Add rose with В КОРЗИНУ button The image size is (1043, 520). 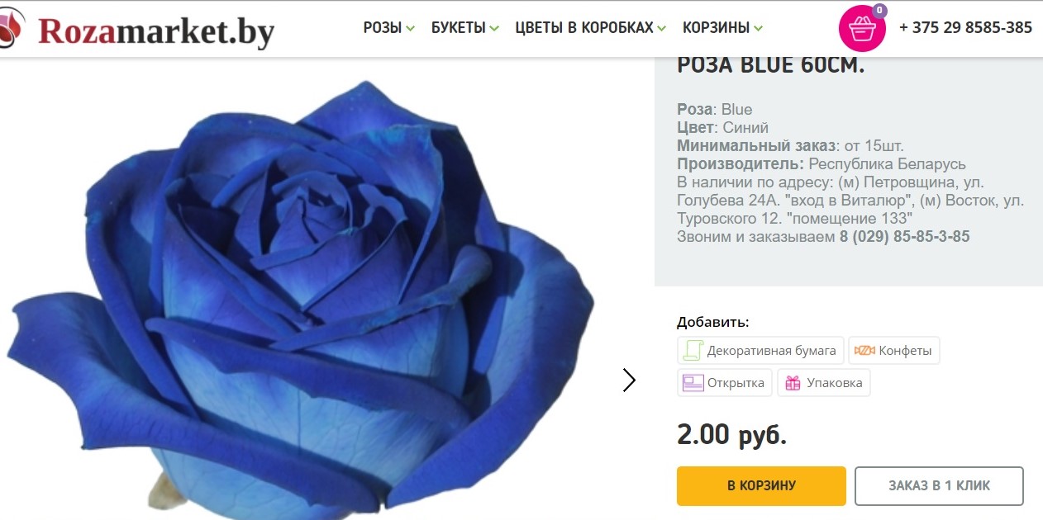click(761, 486)
